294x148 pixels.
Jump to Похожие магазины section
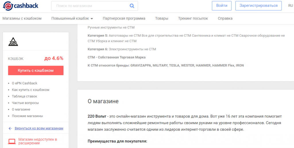27,116
